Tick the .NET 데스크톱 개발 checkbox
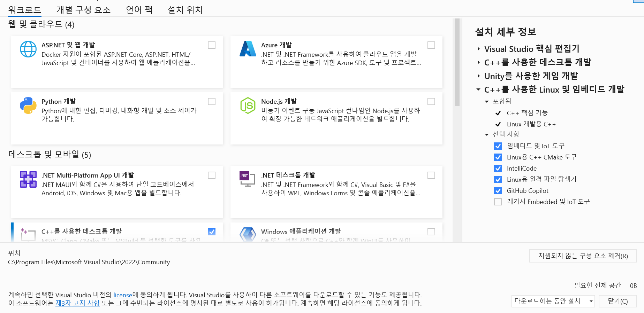Image resolution: width=644 pixels, height=313 pixels. 431,175
